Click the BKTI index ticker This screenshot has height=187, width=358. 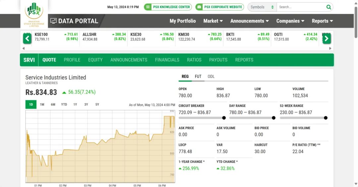point(248,37)
